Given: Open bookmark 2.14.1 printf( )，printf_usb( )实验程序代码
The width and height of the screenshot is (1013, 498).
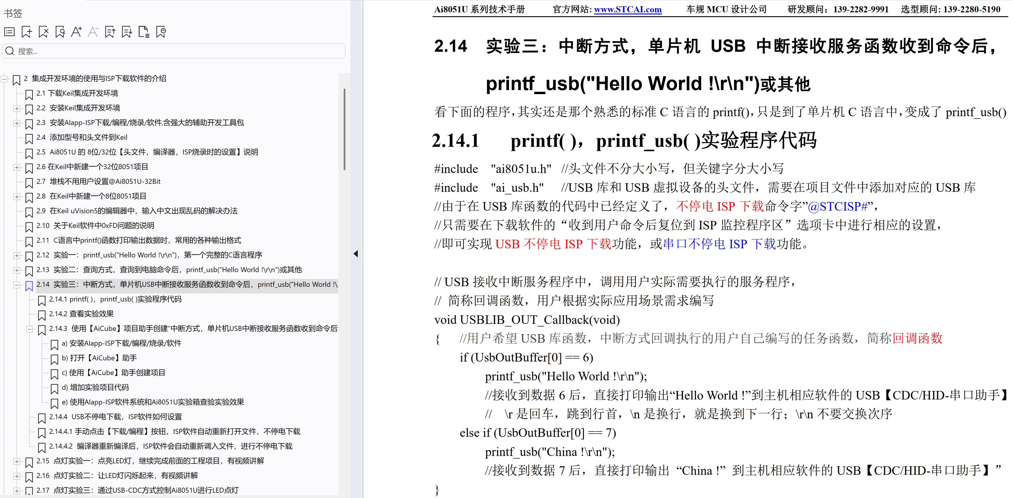Looking at the screenshot, I should pos(115,299).
